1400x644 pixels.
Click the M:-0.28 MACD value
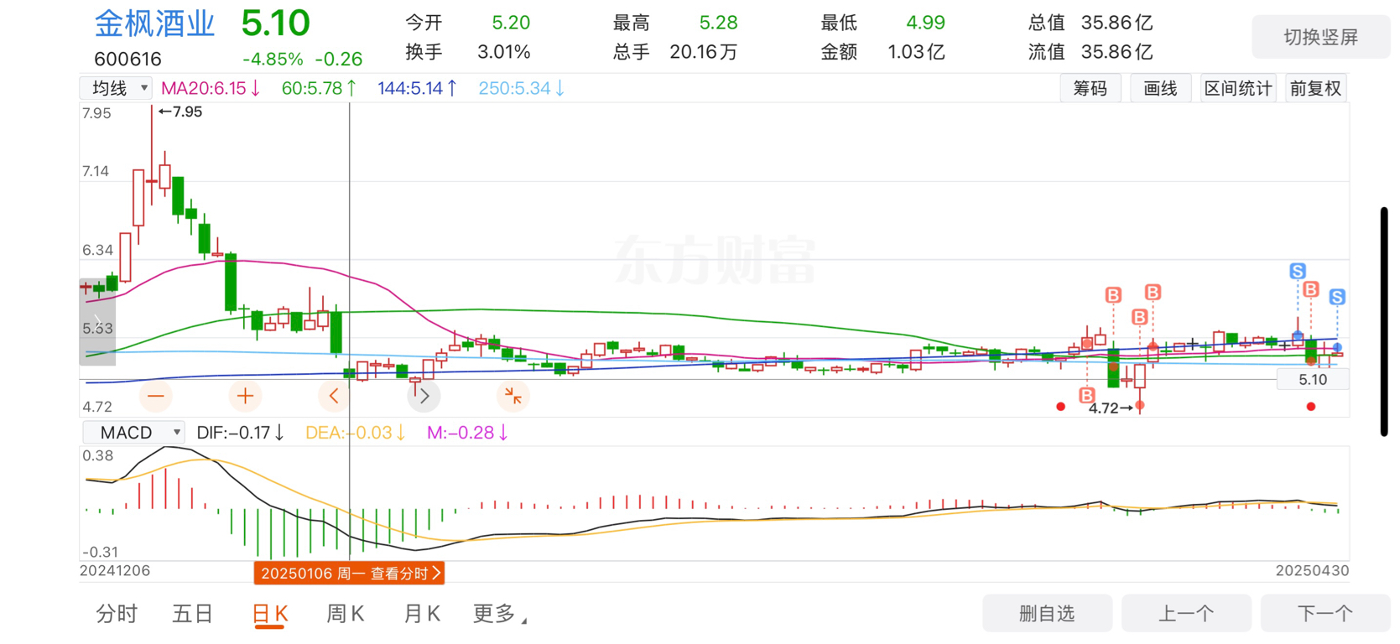pos(467,433)
